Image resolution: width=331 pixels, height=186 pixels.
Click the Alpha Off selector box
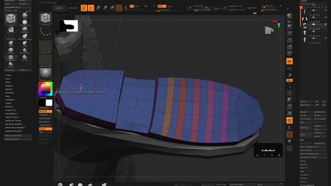tap(46, 47)
